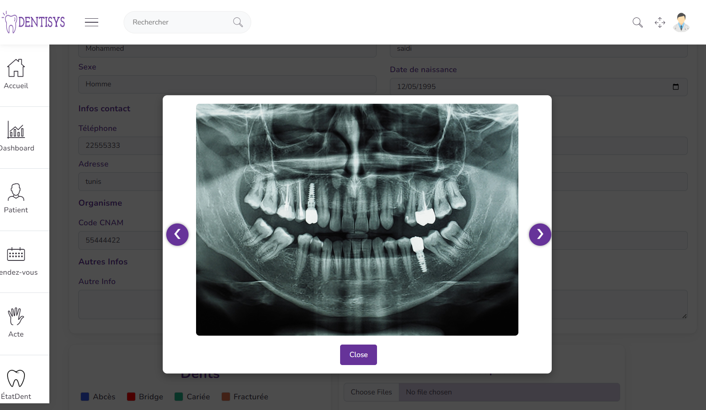The image size is (706, 410).
Task: Click the Choose Files button
Action: point(371,392)
